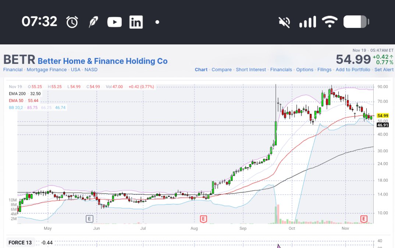Click the Sep label on the date axis

pos(243,229)
